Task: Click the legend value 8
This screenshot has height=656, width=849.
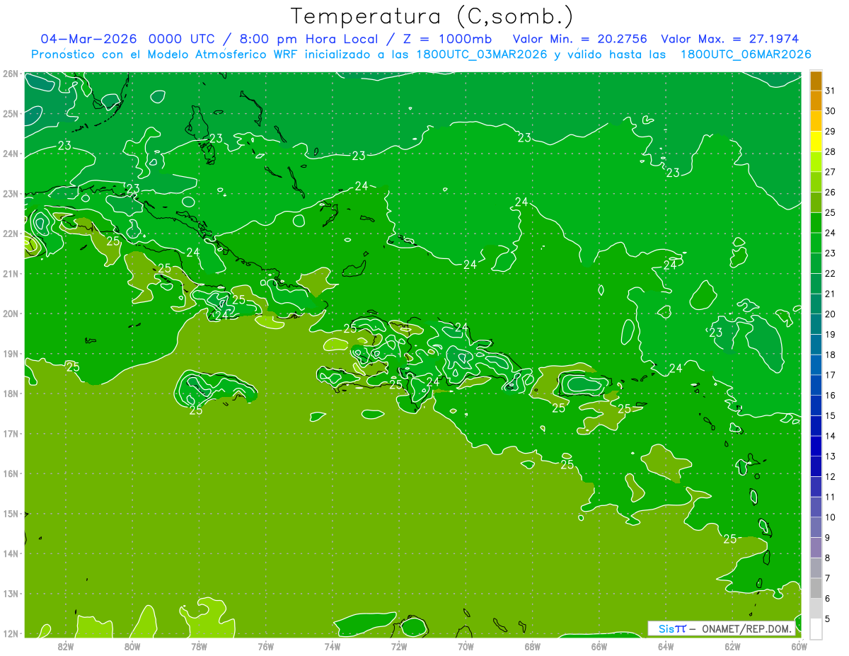Action: [827, 558]
